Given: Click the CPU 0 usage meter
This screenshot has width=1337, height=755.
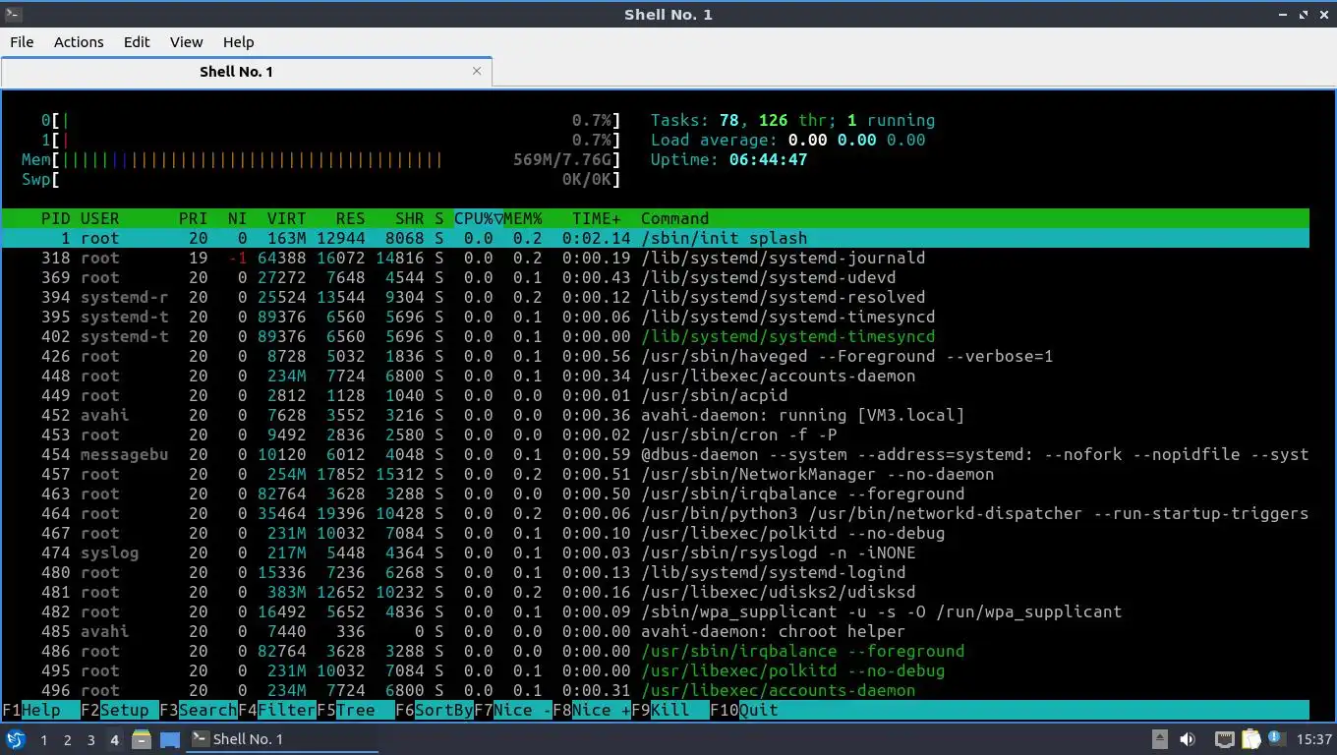Looking at the screenshot, I should click(x=330, y=120).
